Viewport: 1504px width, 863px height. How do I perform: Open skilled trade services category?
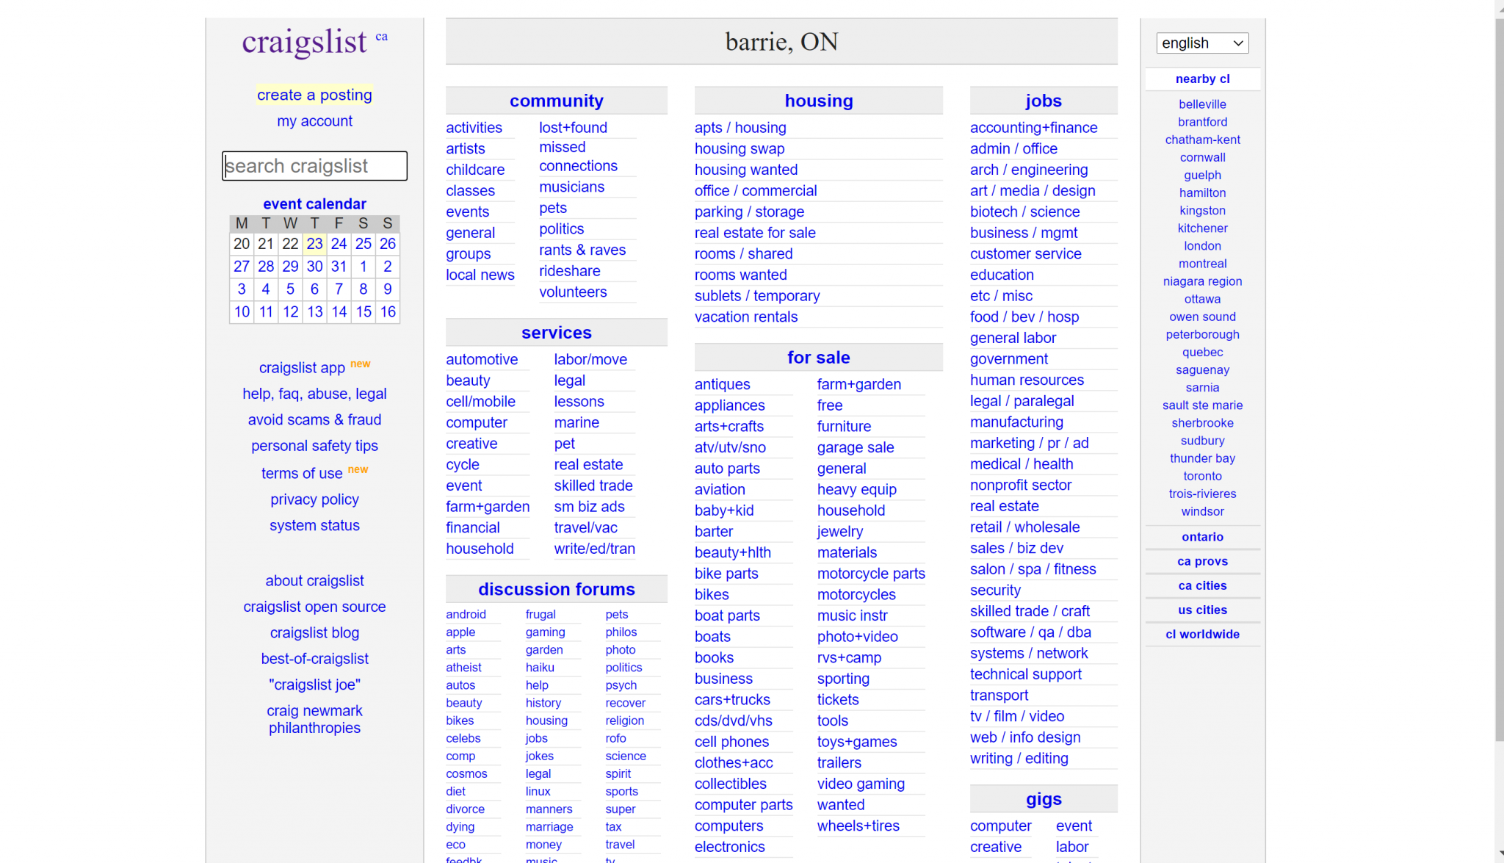tap(593, 486)
